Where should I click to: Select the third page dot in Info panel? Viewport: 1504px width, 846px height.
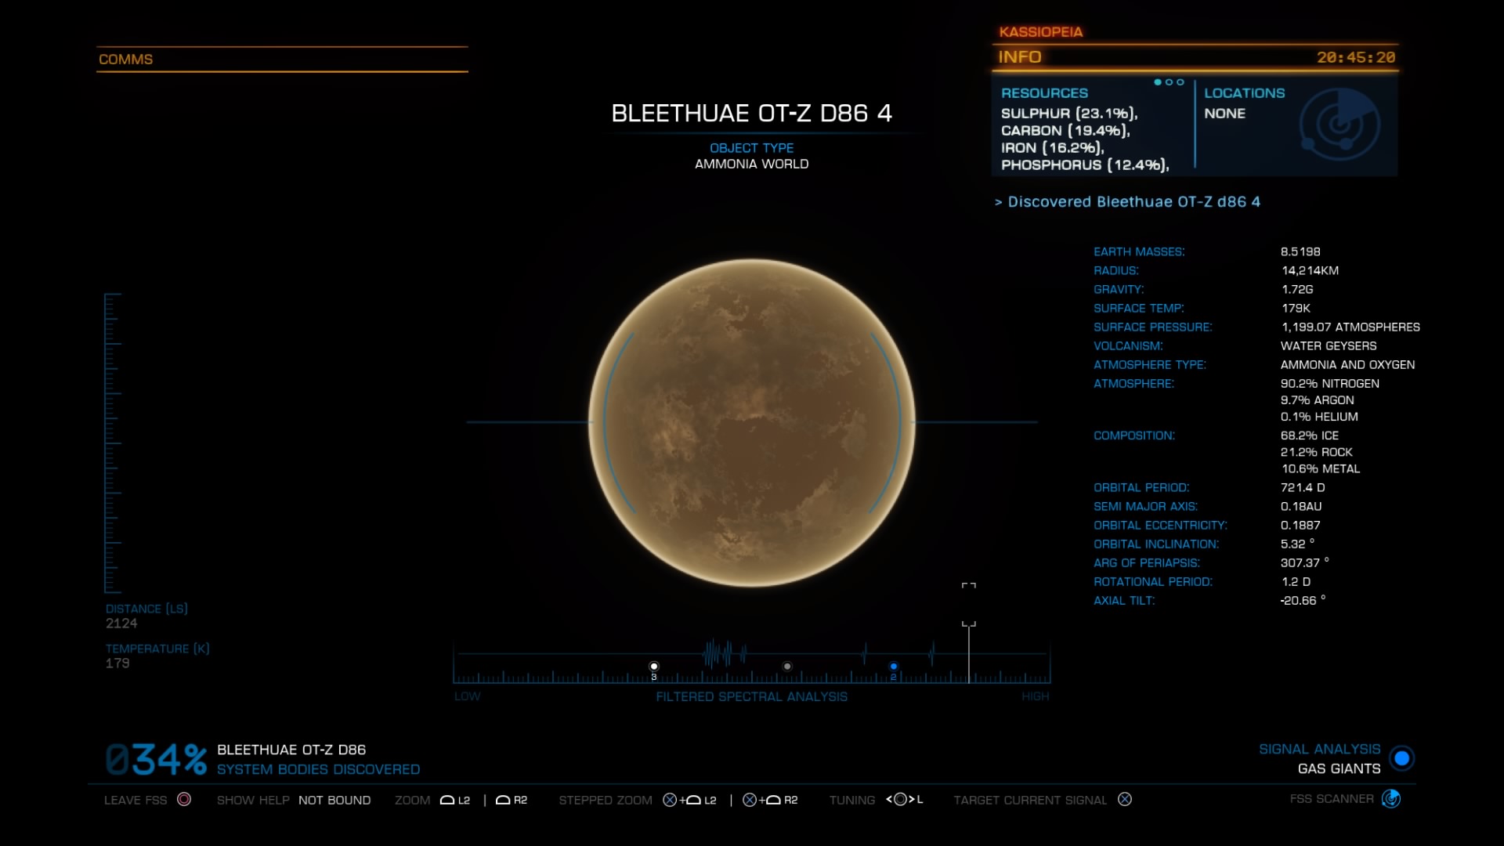pos(1180,82)
